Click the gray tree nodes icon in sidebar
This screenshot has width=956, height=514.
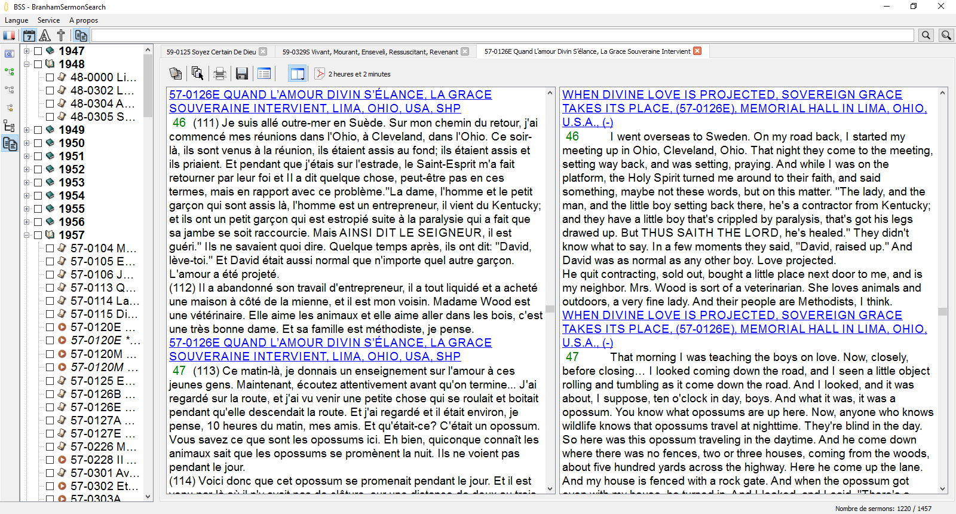coord(9,90)
